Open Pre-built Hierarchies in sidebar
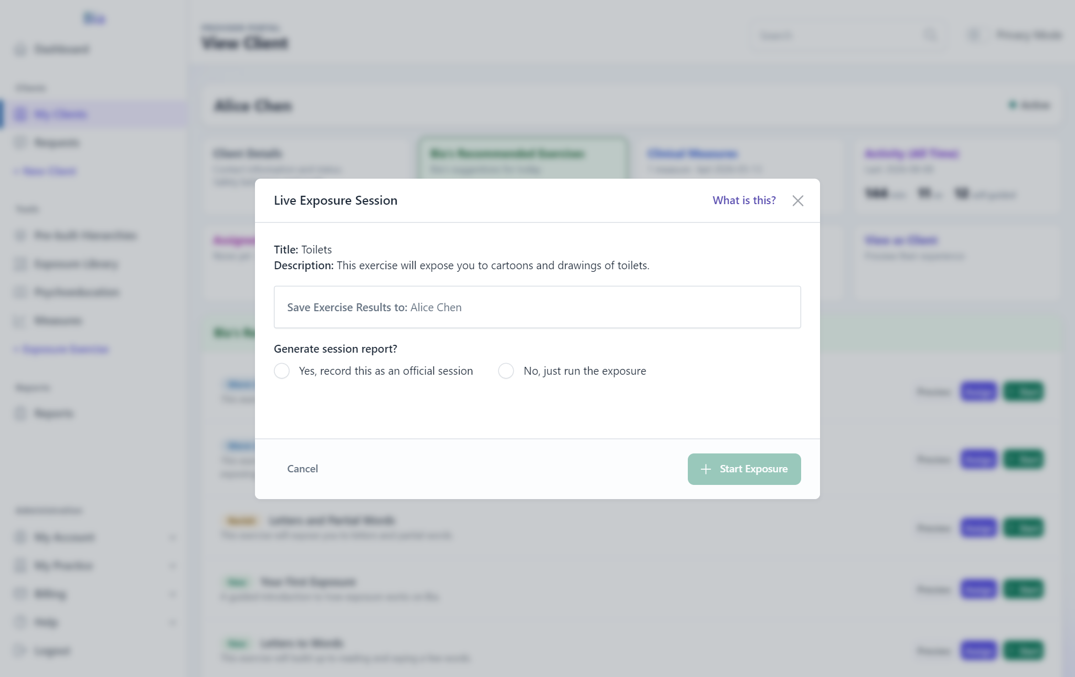 tap(86, 236)
